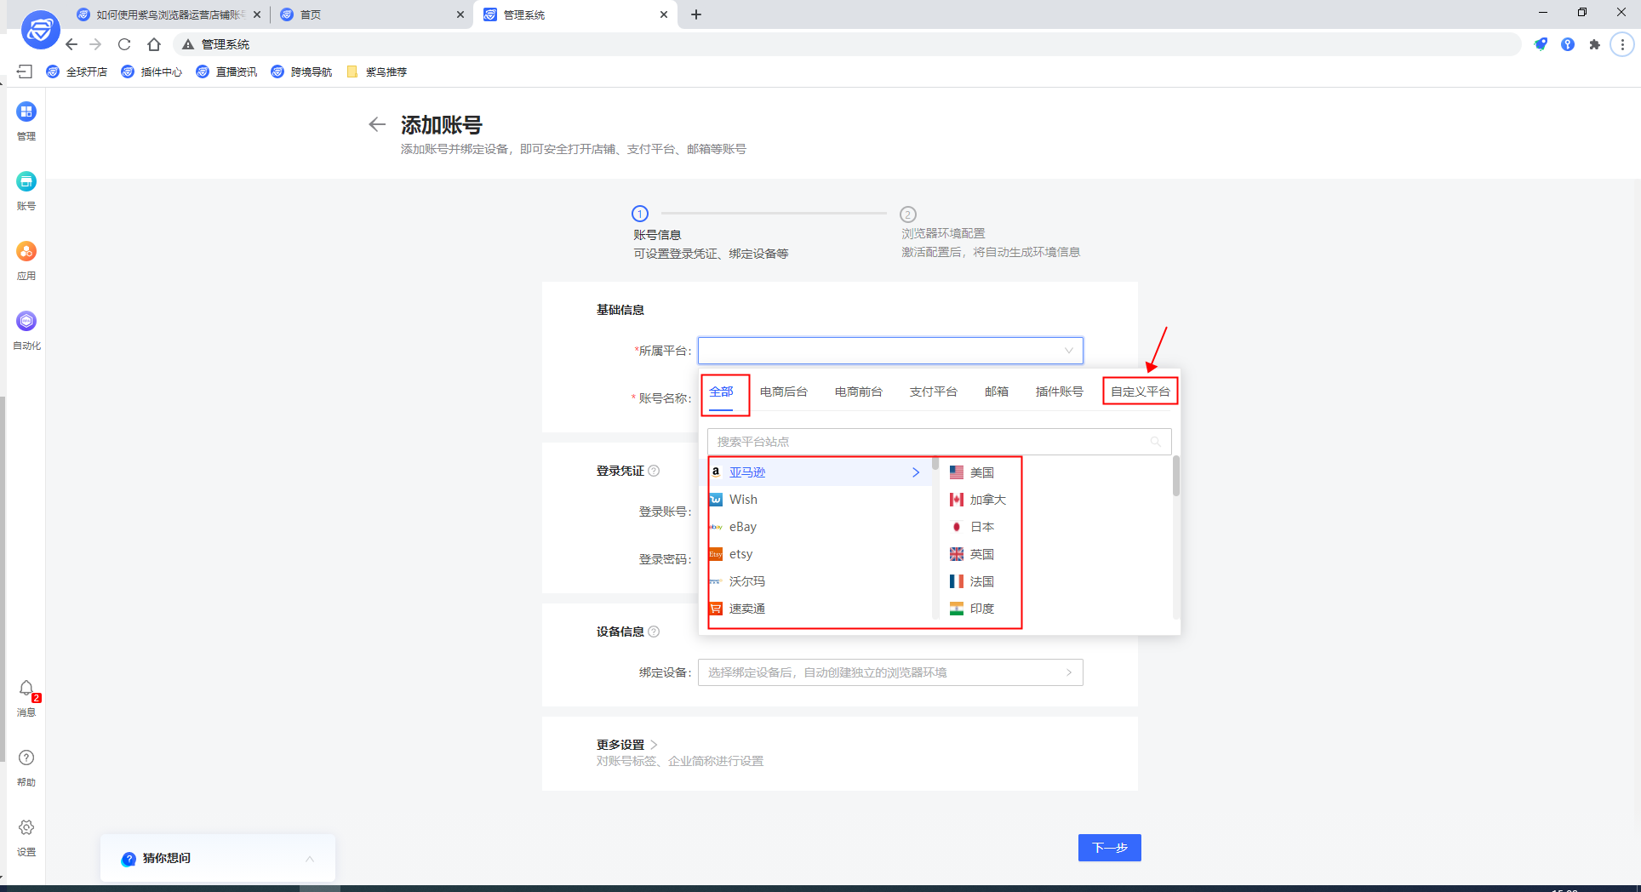Select the 支付平台 category tab
1641x892 pixels.
tap(933, 391)
